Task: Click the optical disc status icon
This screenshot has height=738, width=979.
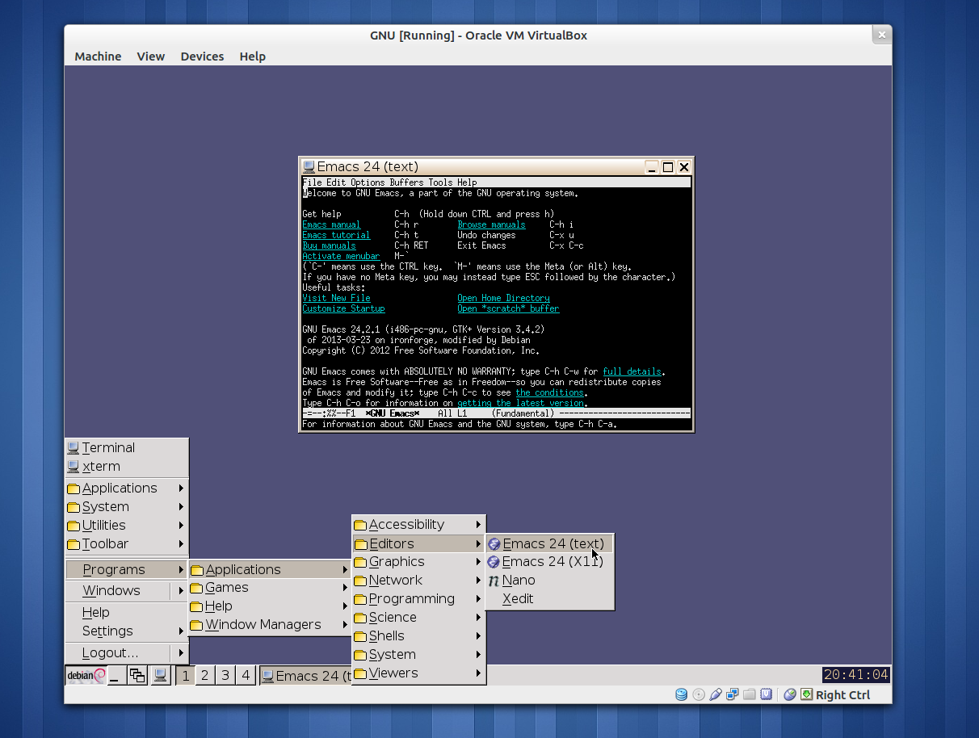Action: [x=699, y=694]
